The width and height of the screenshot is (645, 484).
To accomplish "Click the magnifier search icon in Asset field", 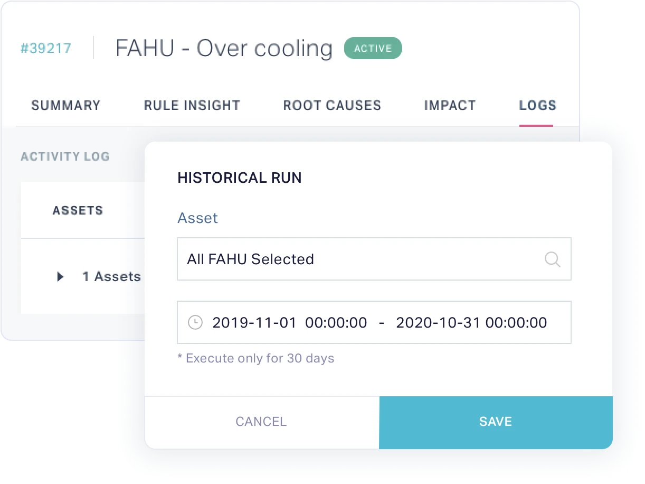I will pyautogui.click(x=553, y=259).
